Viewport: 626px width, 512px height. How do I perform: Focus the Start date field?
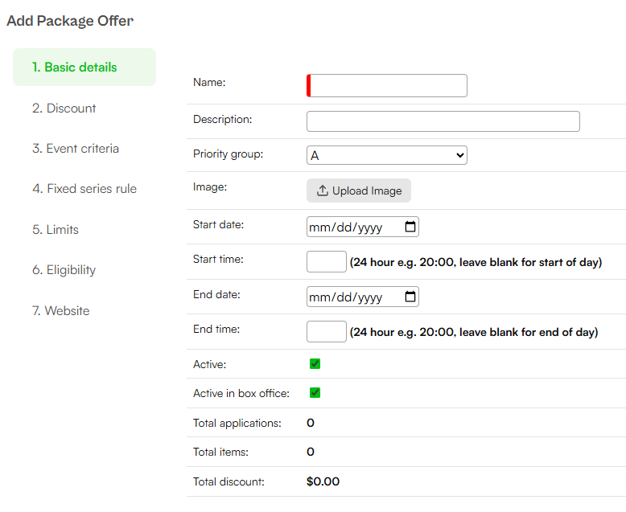[x=363, y=227]
